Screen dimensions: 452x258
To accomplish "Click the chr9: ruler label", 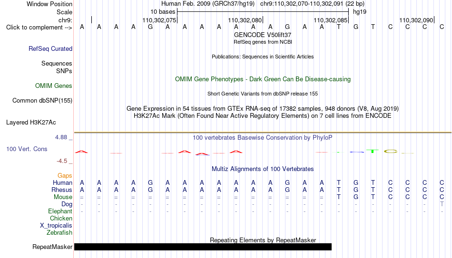I will 66,20.
